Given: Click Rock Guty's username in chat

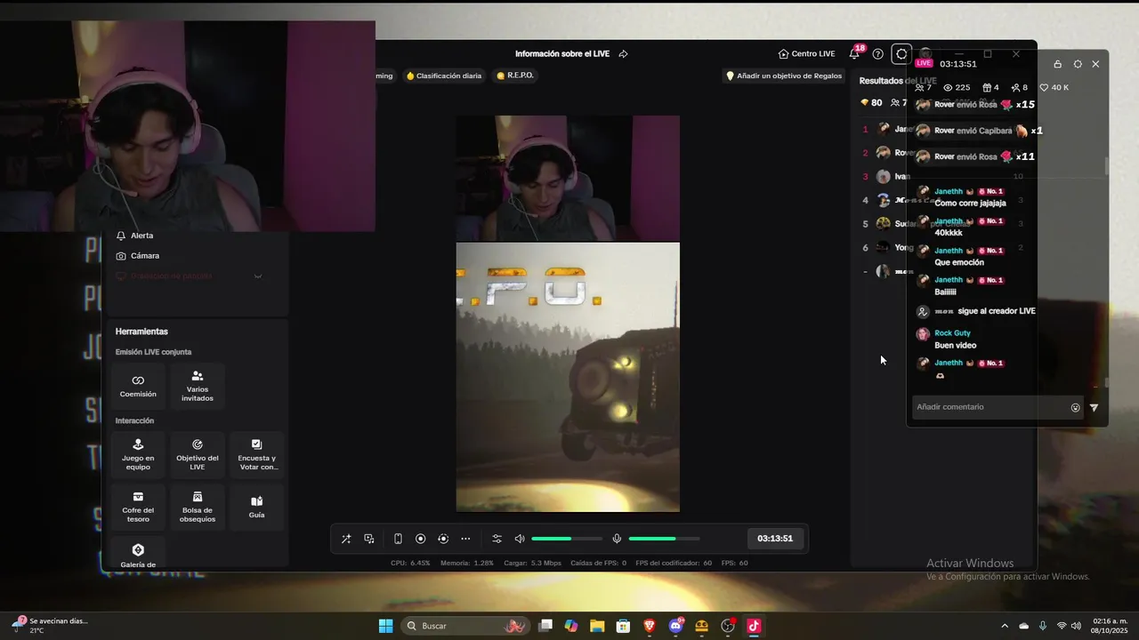Looking at the screenshot, I should pyautogui.click(x=952, y=333).
